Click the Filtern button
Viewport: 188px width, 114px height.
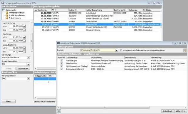coord(9,102)
